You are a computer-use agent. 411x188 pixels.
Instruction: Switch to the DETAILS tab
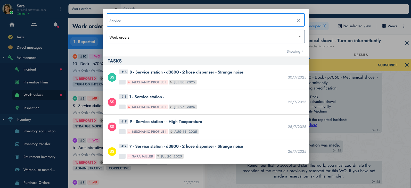point(361,55)
